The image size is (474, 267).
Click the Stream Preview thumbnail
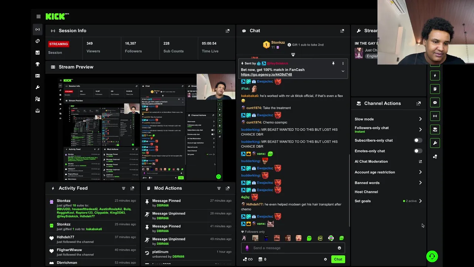tap(140, 127)
